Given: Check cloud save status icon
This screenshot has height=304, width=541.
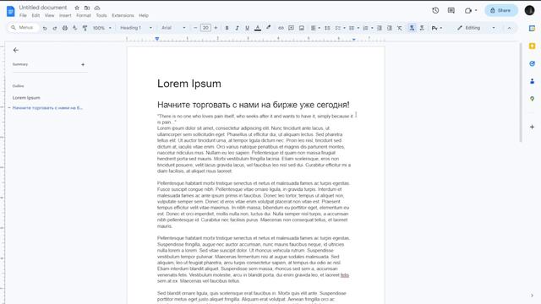Looking at the screenshot, I should pyautogui.click(x=97, y=8).
